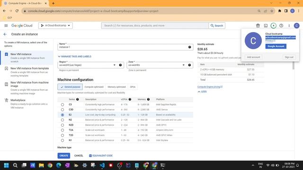
Task: Click the browser address bar
Action: pyautogui.click(x=139, y=11)
